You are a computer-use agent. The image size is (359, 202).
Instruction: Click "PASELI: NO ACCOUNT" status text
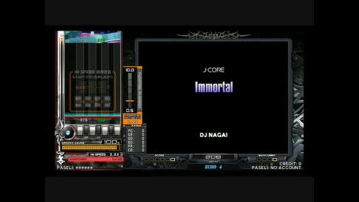tap(276, 168)
